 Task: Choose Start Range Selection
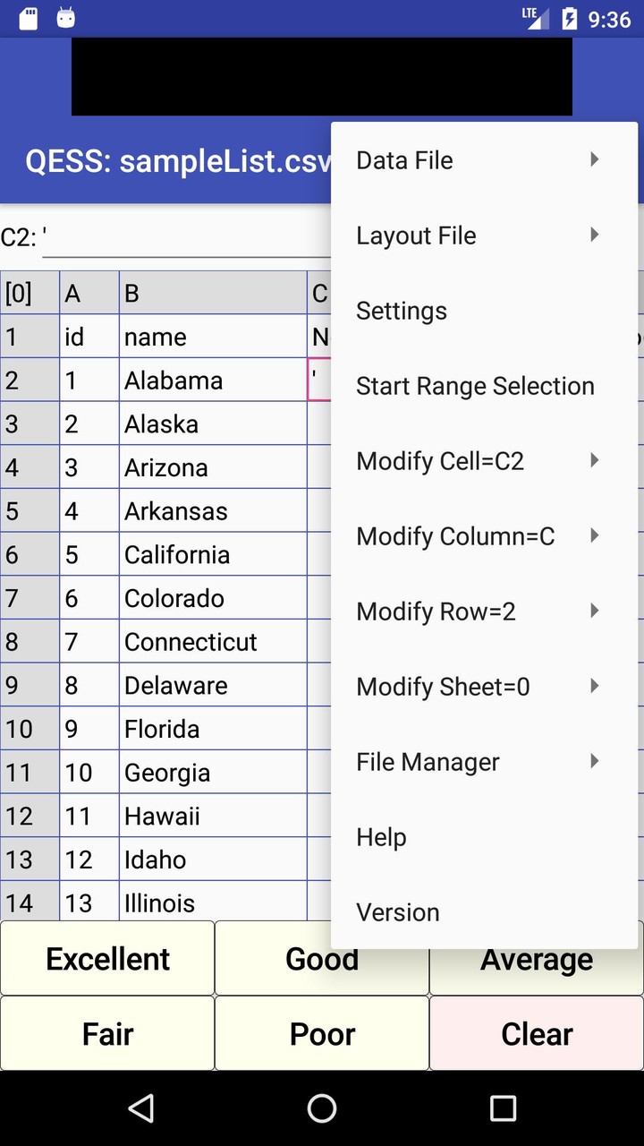475,386
